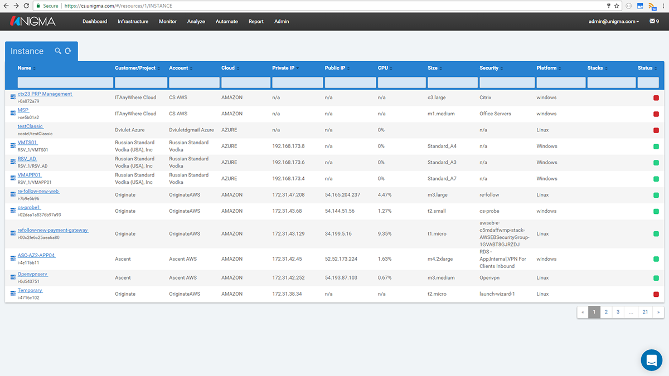
Task: Sort the table by Name column
Action: coord(27,68)
